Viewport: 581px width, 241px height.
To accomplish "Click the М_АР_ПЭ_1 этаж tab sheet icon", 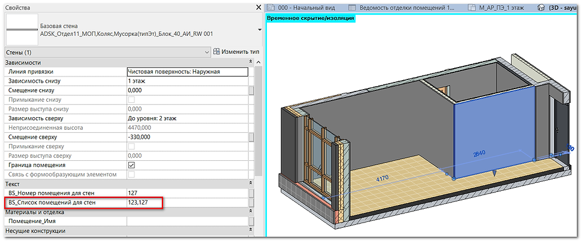I will pos(471,7).
